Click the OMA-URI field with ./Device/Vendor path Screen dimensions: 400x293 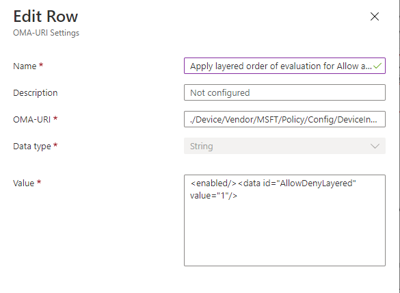pyautogui.click(x=284, y=119)
